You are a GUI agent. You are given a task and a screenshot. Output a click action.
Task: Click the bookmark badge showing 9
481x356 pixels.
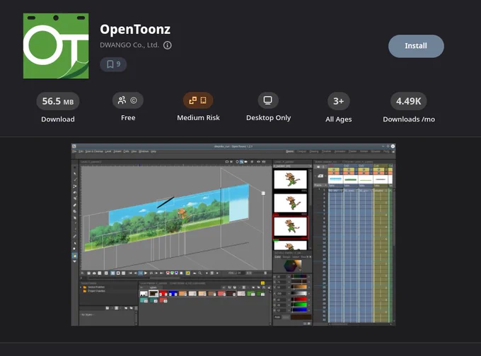click(113, 64)
